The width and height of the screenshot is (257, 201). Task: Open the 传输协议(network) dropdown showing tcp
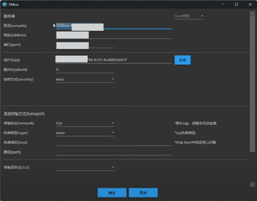[x=85, y=123]
